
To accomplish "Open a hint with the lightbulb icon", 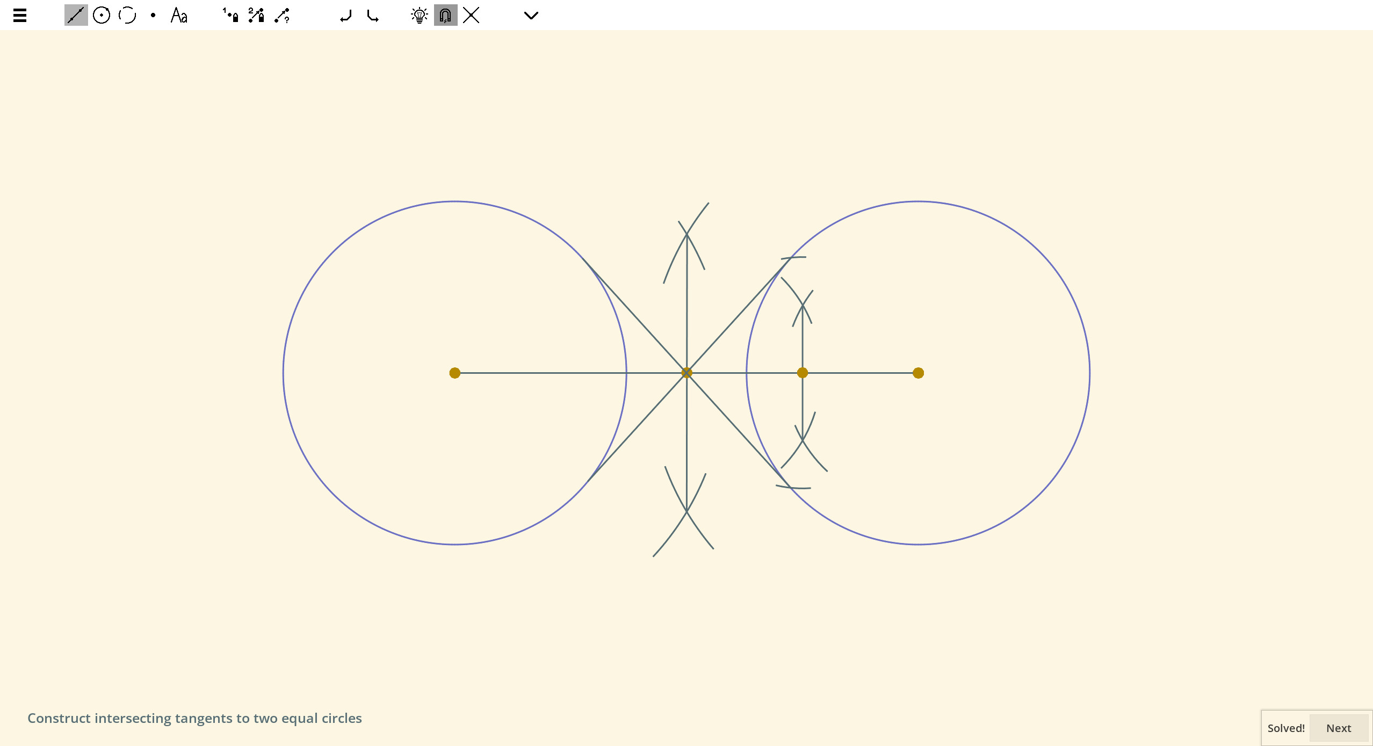I will pyautogui.click(x=420, y=15).
